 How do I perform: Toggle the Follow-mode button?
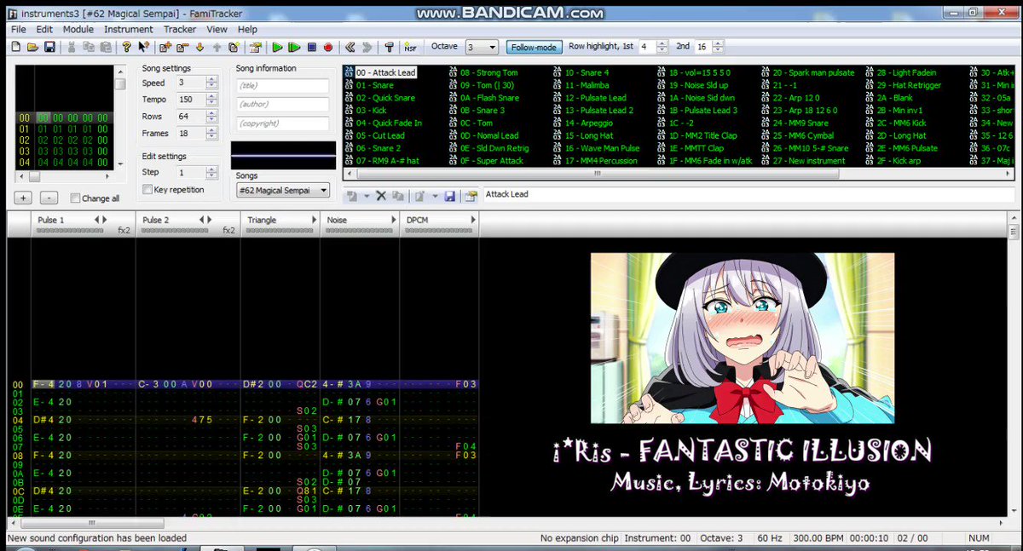point(534,47)
